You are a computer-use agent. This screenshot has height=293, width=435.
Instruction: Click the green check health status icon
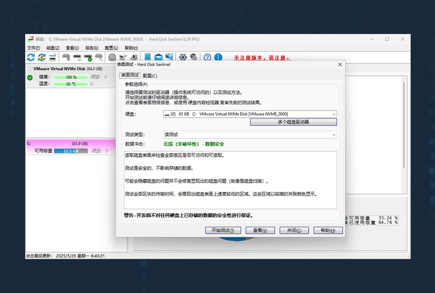(x=30, y=77)
